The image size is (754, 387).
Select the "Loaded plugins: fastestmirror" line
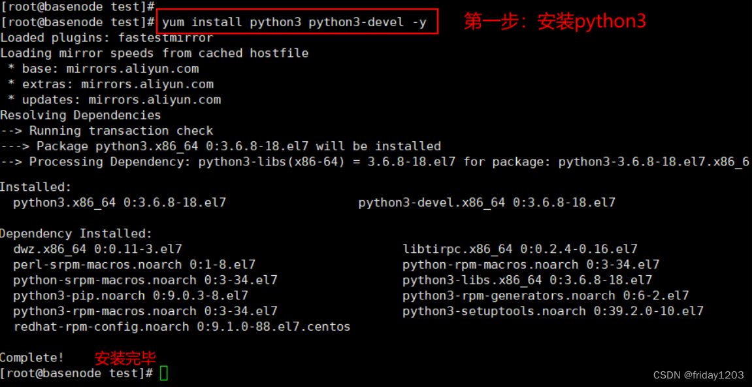tap(107, 38)
